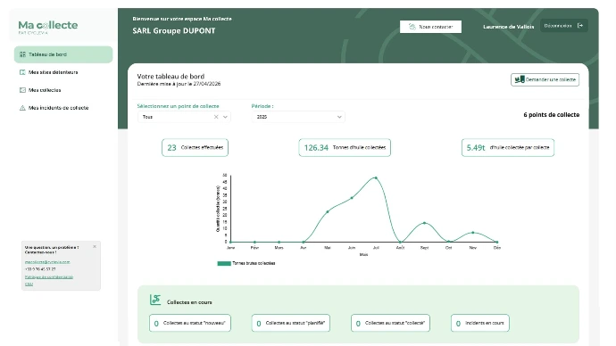This screenshot has height=346, width=616.
Task: Click the marcollecte email link
Action: tap(47, 261)
